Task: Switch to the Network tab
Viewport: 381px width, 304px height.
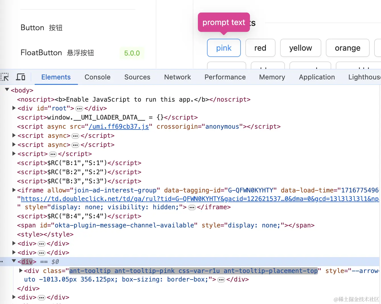Action: pos(177,77)
